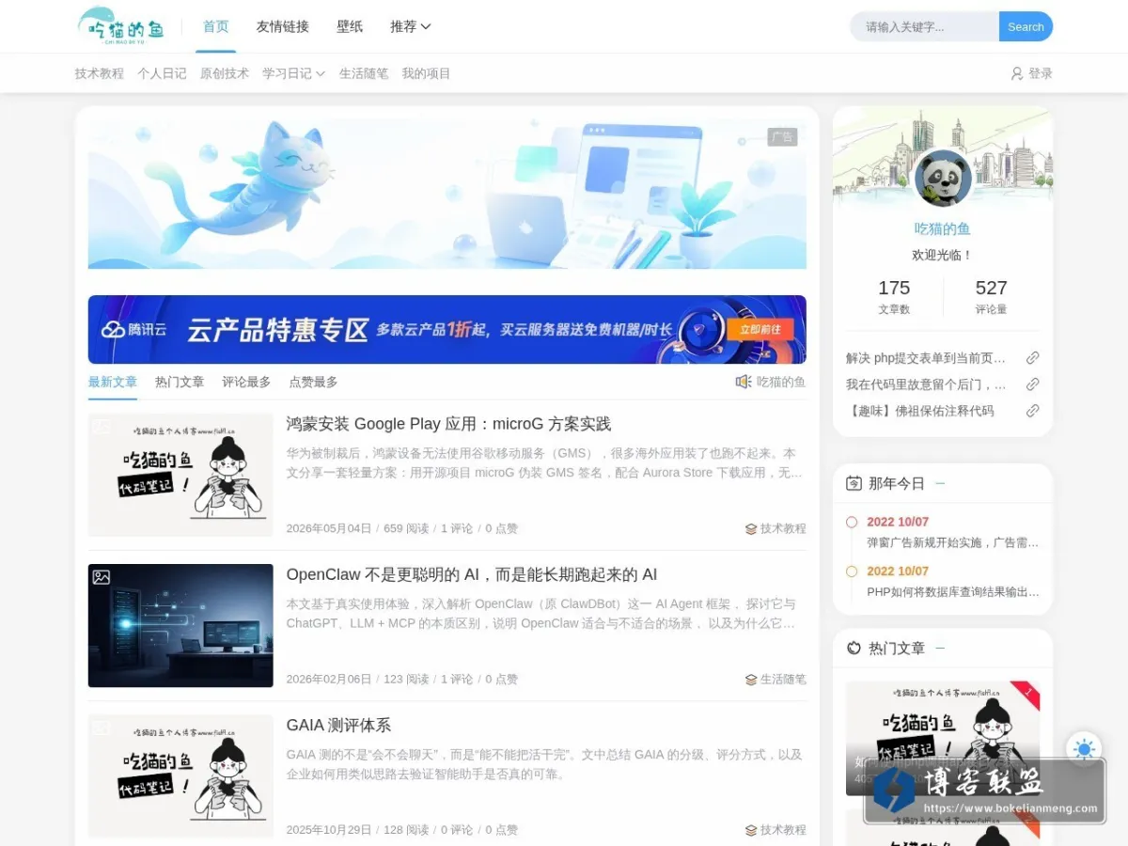This screenshot has width=1128, height=846.
Task: Collapse the 那年今日 panel with the minus sign
Action: [x=940, y=483]
